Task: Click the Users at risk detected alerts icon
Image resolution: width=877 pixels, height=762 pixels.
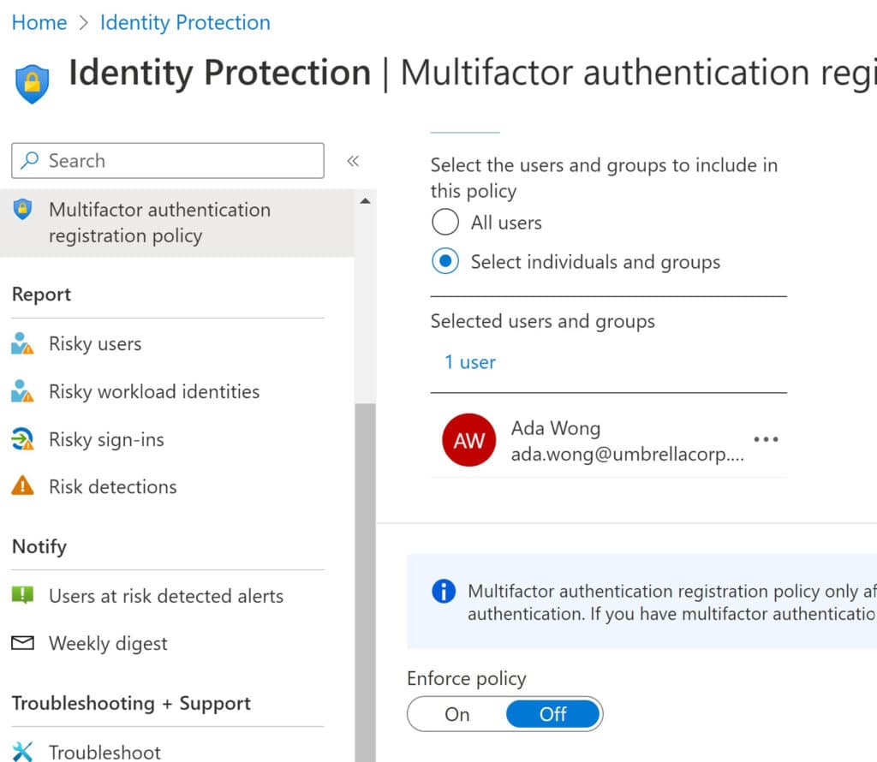Action: tap(24, 596)
